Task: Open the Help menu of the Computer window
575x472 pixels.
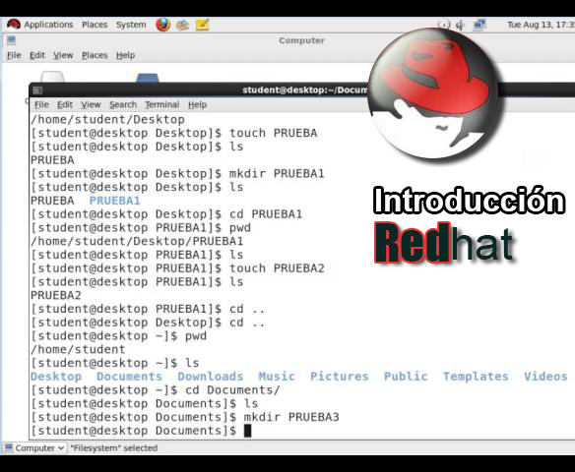Action: [125, 55]
